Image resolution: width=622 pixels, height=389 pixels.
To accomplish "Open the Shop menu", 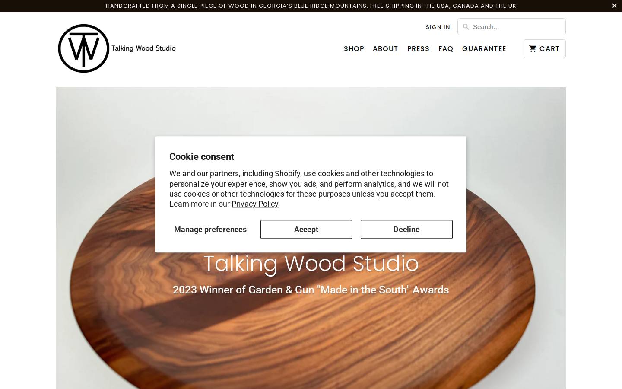I will (354, 49).
